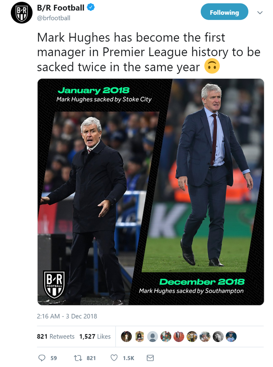Click the 2:16 AM - 3 Dec 2018 timestamp
Viewport: 273px width, 367px height.
(67, 316)
